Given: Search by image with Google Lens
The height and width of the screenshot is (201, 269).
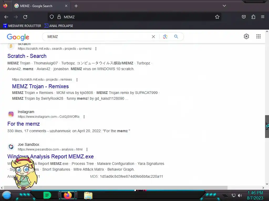Looking at the screenshot, I should click(x=165, y=37).
